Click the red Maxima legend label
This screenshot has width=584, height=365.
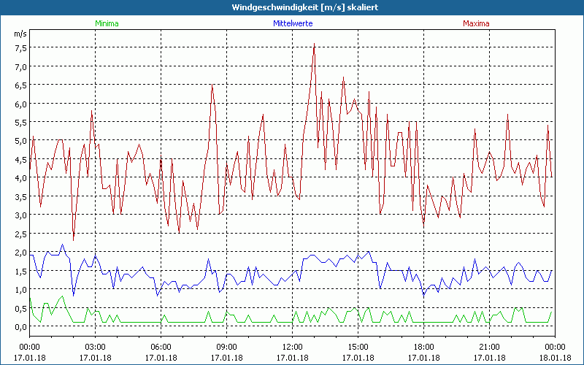pos(477,23)
